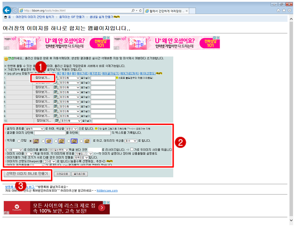Select the currently checked frame radio next to 안함
Screen dimensions: 295x227
click(30, 141)
